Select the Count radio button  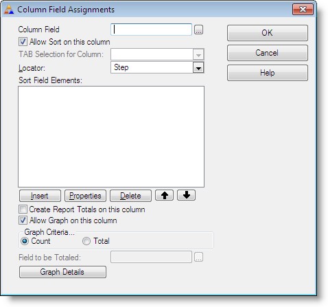(25, 241)
